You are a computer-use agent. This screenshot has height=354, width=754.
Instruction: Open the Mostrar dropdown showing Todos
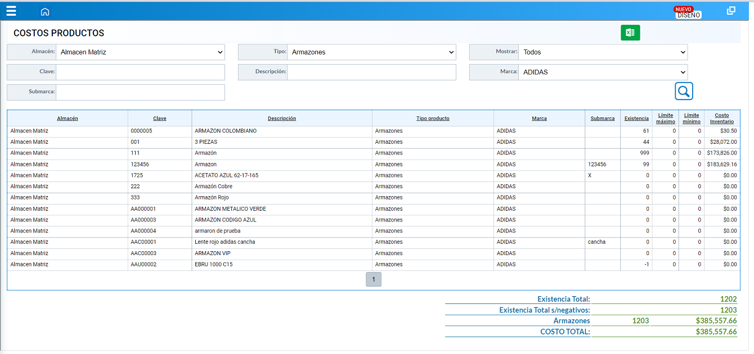pyautogui.click(x=603, y=52)
